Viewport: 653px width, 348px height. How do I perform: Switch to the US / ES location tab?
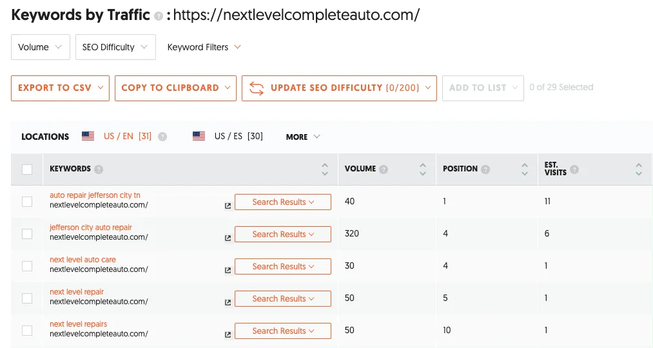coord(228,137)
